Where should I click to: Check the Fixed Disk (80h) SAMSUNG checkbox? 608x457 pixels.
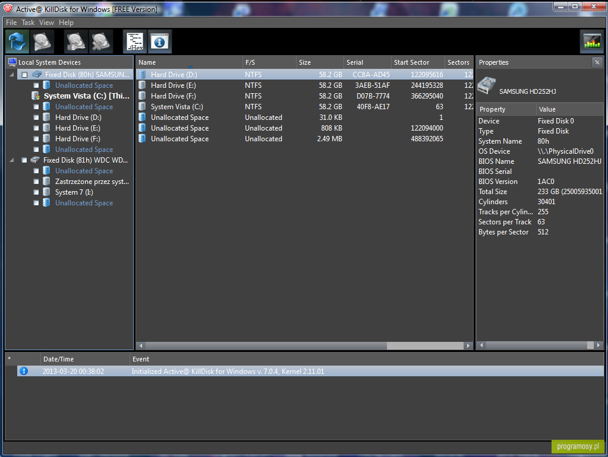pyautogui.click(x=24, y=74)
